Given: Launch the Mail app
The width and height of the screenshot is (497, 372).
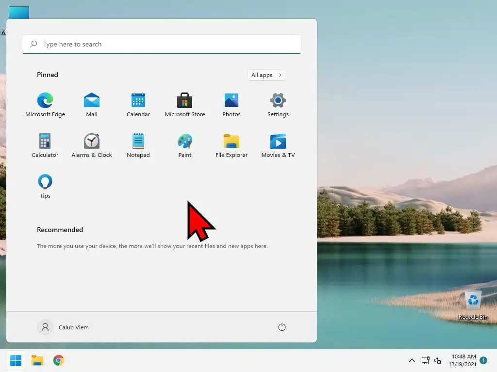Looking at the screenshot, I should click(x=92, y=105).
